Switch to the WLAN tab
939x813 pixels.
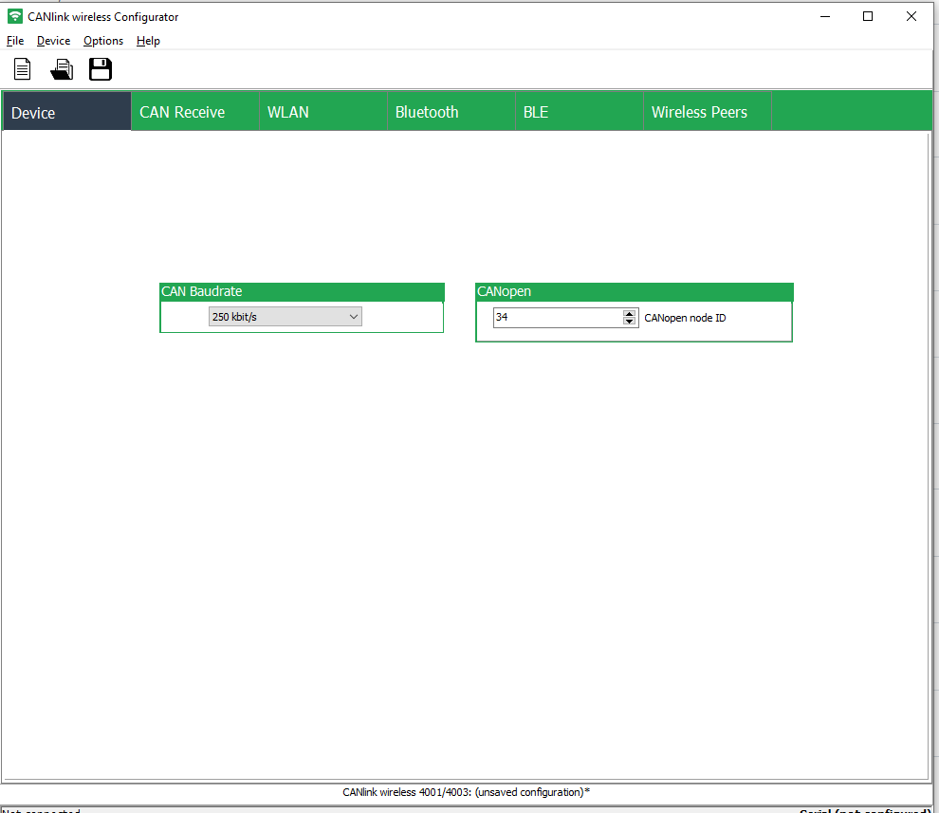click(x=287, y=111)
